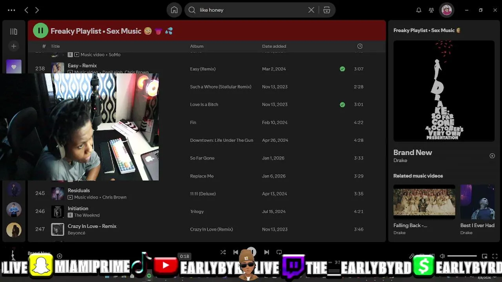Toggle shuffle in the player bar
The width and height of the screenshot is (502, 282).
pyautogui.click(x=223, y=252)
